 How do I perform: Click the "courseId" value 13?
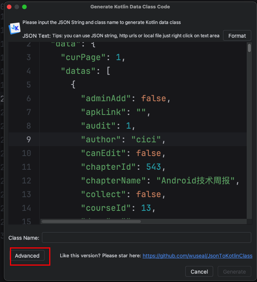click(146, 208)
